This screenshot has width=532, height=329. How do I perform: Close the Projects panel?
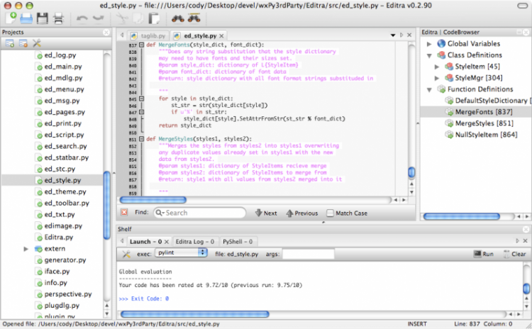(106, 32)
